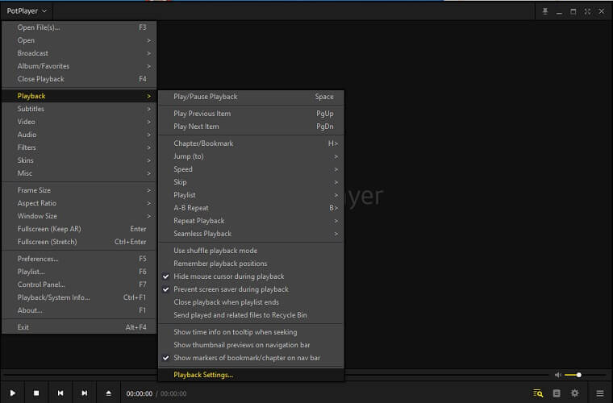Click the Stop playback button

coord(36,393)
